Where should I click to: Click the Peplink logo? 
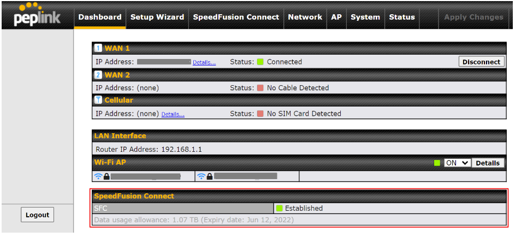coord(37,15)
